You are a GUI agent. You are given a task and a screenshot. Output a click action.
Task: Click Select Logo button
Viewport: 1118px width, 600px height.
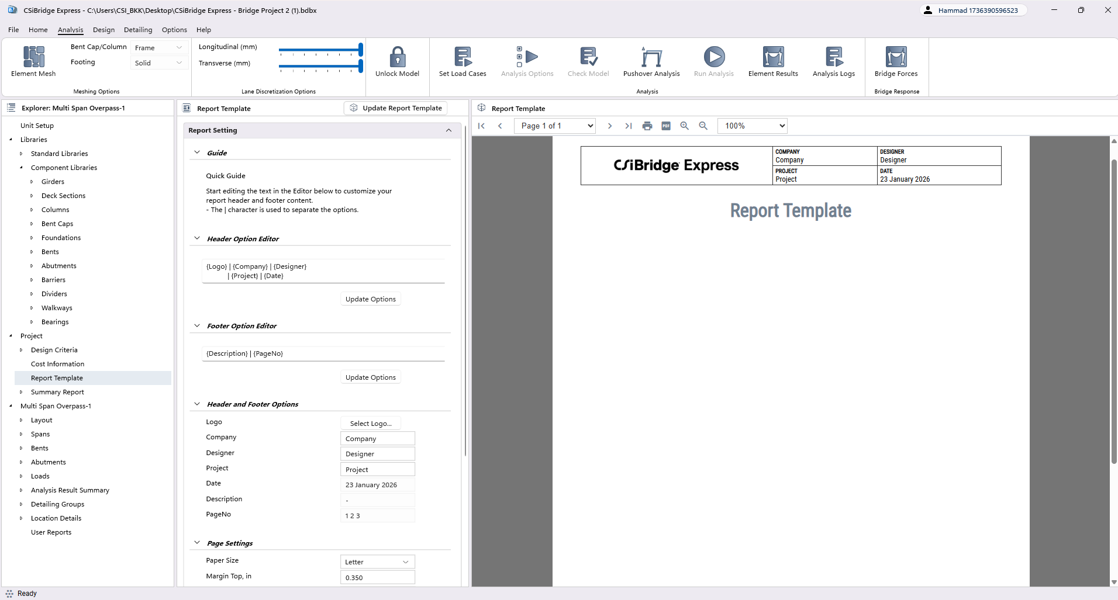pyautogui.click(x=370, y=423)
